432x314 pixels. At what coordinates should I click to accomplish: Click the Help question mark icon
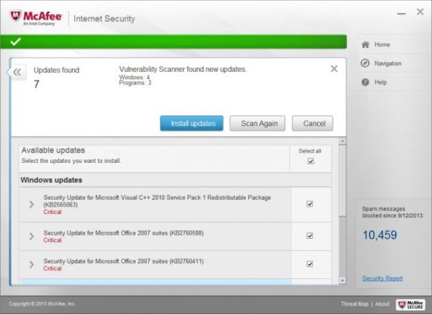tap(365, 82)
